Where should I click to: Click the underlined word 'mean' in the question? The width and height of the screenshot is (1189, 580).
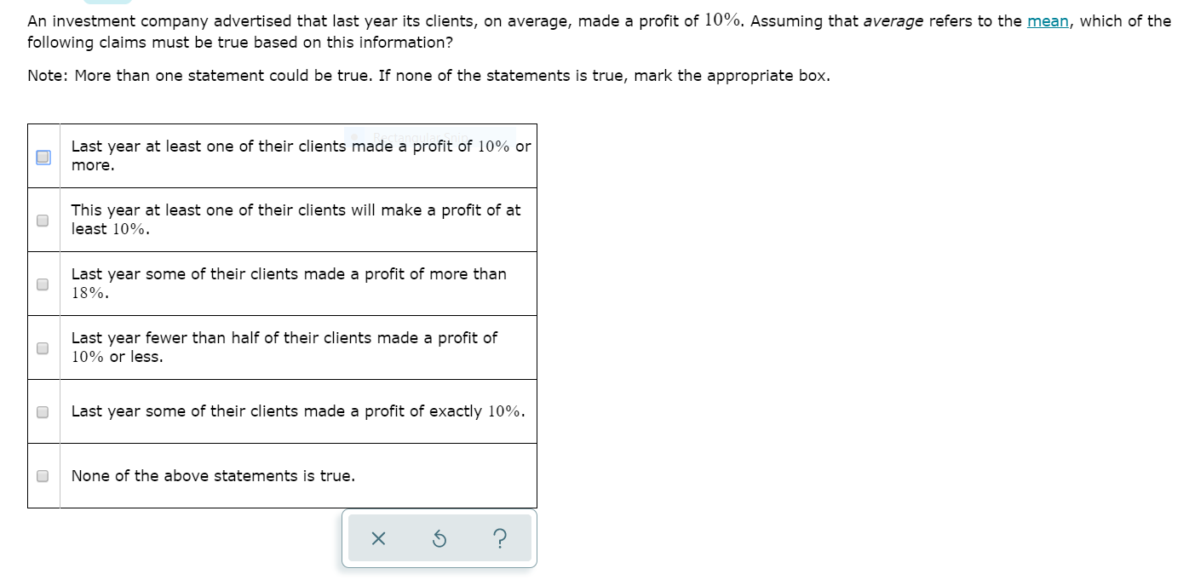[x=1047, y=20]
